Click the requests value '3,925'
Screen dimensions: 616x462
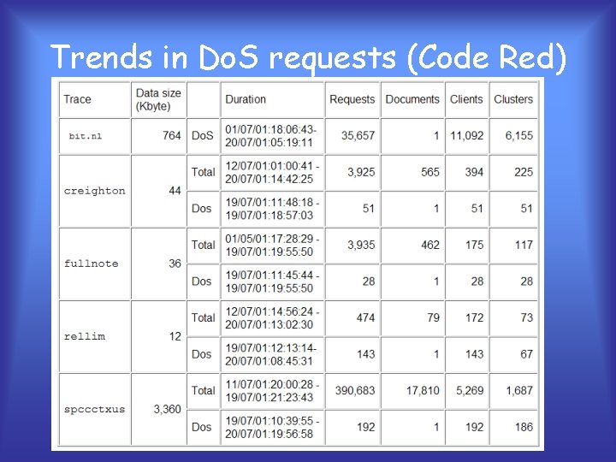pyautogui.click(x=361, y=172)
